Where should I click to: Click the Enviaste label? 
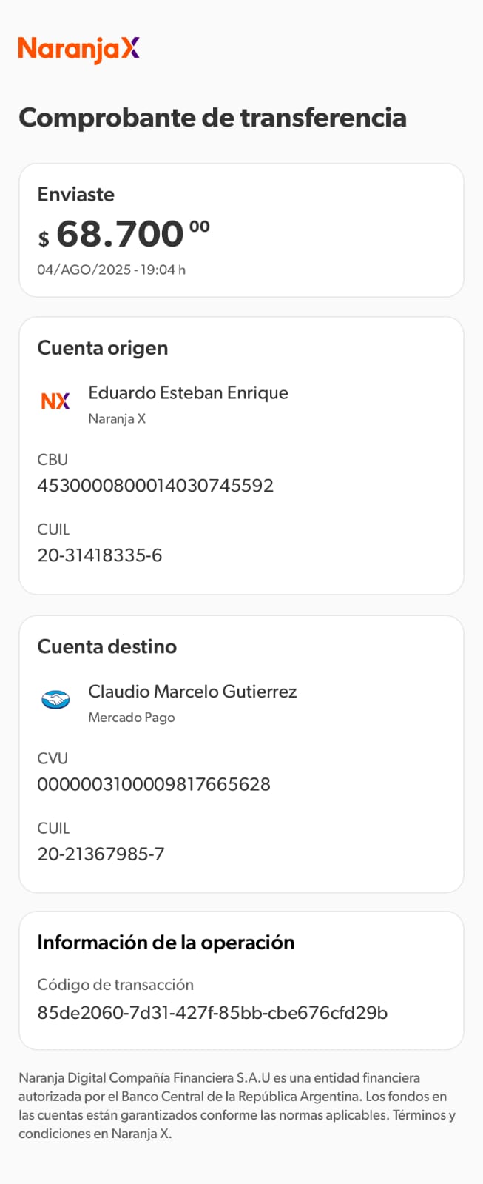pyautogui.click(x=76, y=195)
